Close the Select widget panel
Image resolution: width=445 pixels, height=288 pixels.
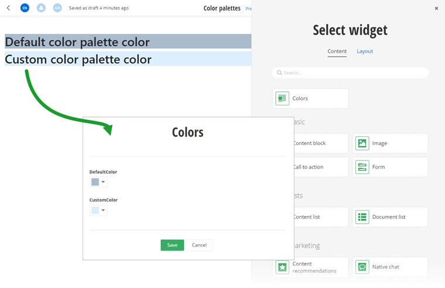(436, 8)
